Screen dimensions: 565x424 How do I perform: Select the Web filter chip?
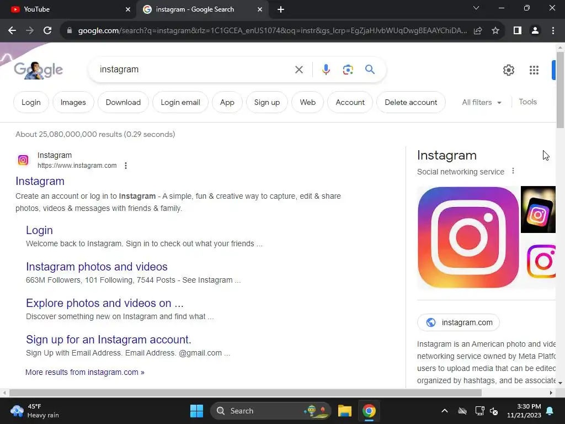pyautogui.click(x=308, y=102)
